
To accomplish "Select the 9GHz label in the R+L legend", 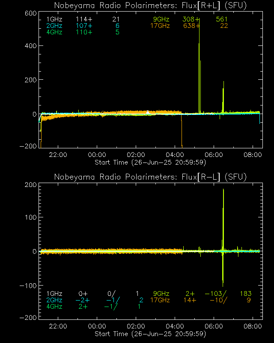I will click(161, 19).
